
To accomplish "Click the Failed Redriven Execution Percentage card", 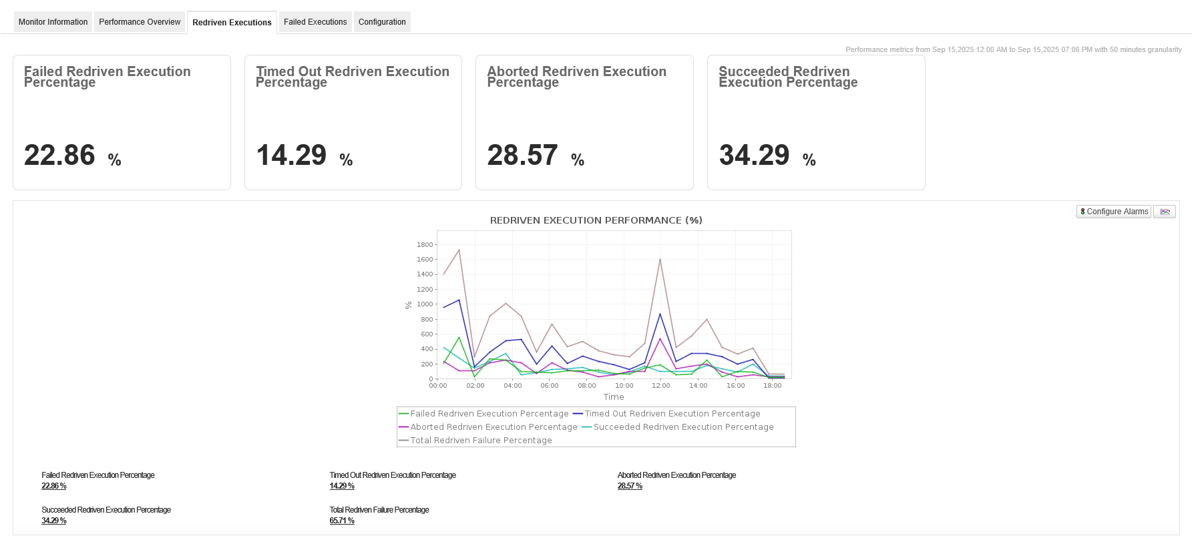I will 122,122.
